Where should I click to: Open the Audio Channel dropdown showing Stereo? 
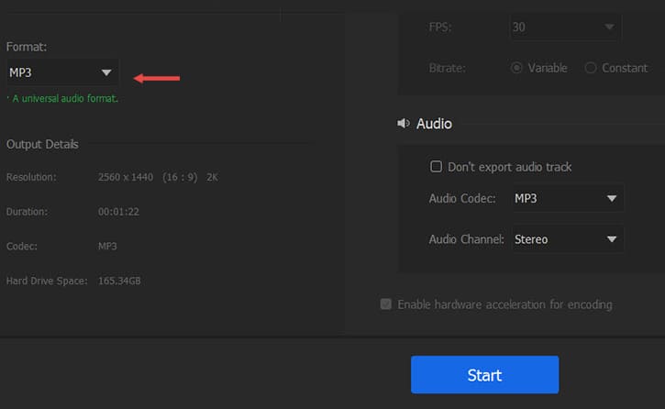568,239
